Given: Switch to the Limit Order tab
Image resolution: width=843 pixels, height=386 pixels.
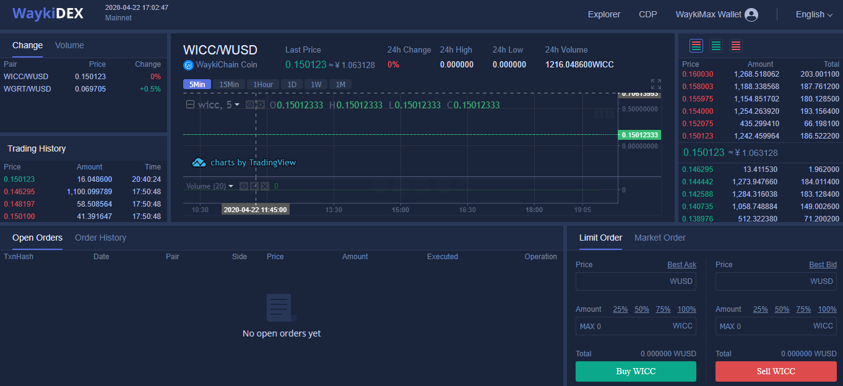Looking at the screenshot, I should click(x=600, y=238).
